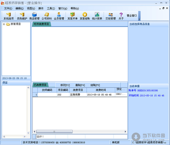Open 商品管理 product management

tap(34, 16)
